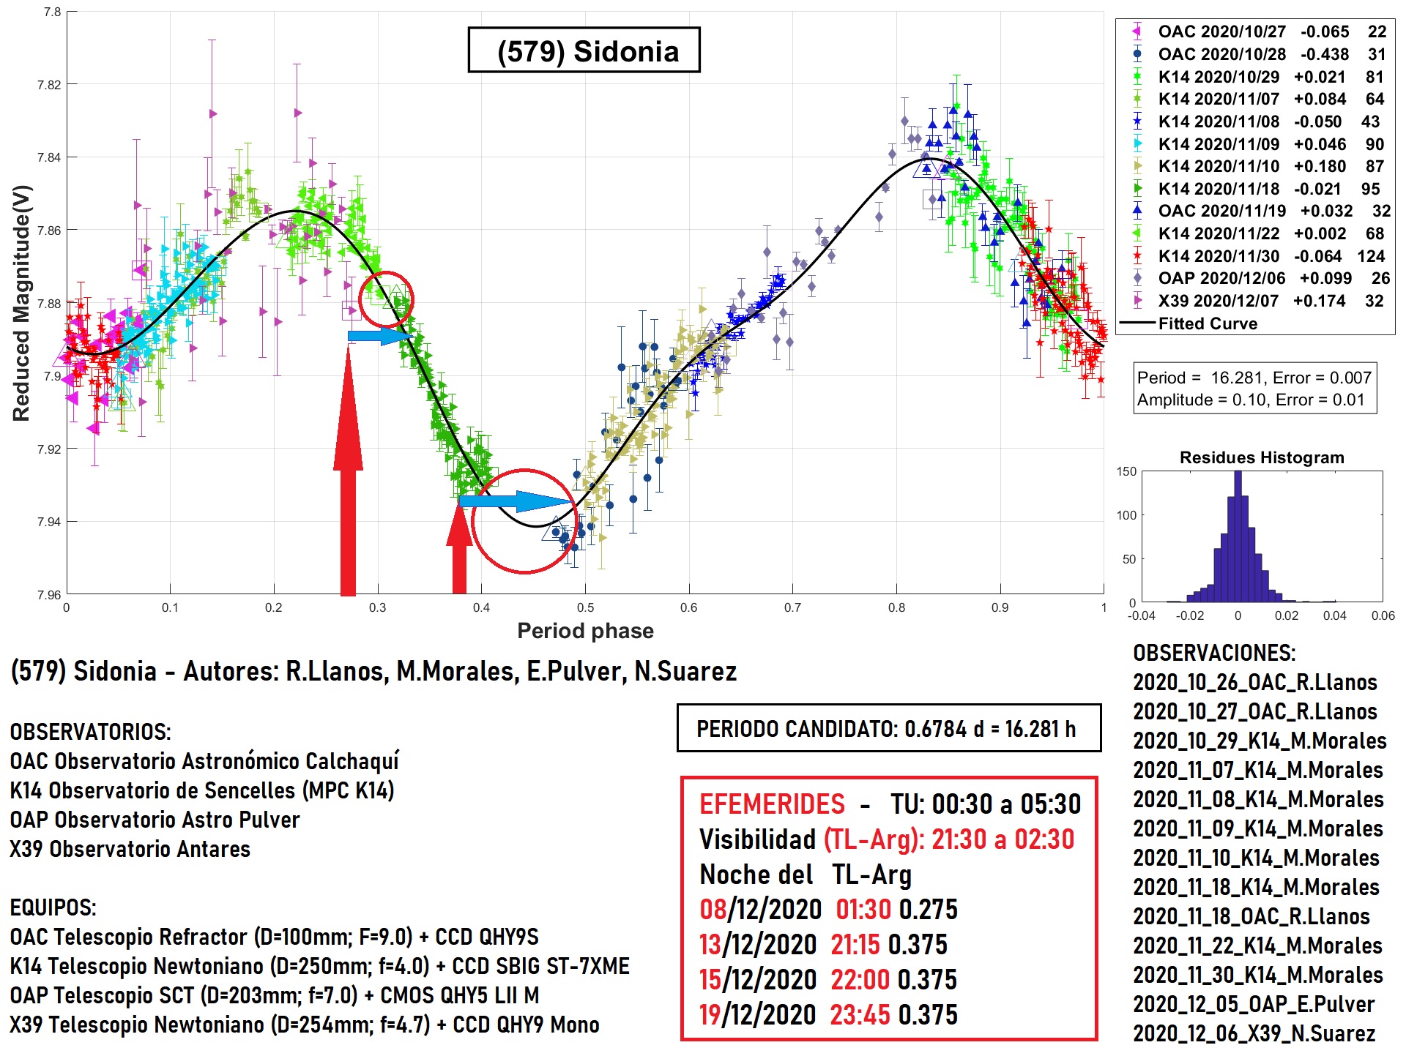Screen dimensions: 1406x1056
Task: Click the Reduced Magnitude(V) axis label
Action: click(21, 303)
